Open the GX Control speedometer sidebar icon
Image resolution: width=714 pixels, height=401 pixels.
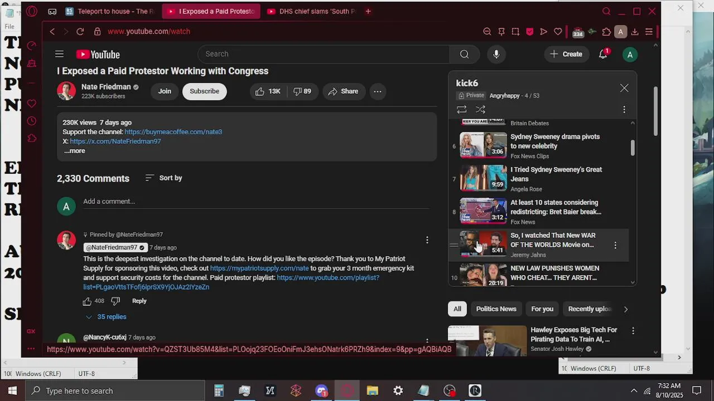[32, 46]
